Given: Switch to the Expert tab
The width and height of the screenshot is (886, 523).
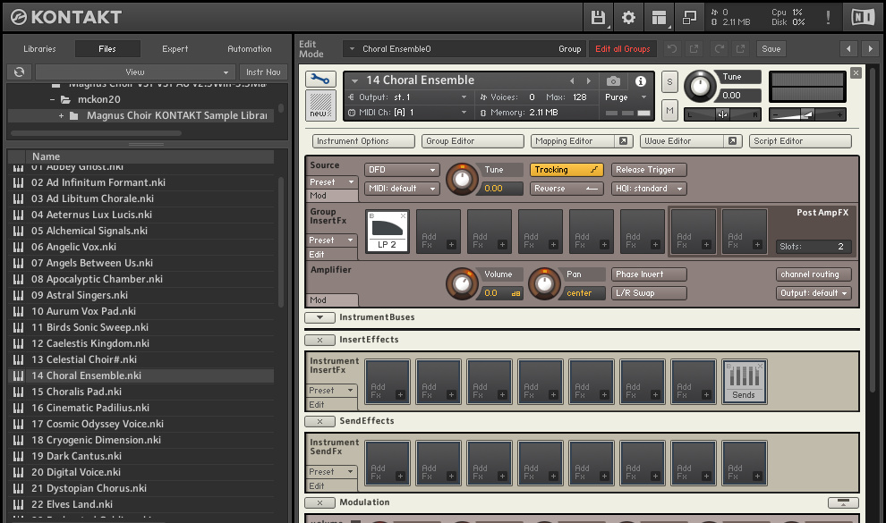Looking at the screenshot, I should pos(175,49).
